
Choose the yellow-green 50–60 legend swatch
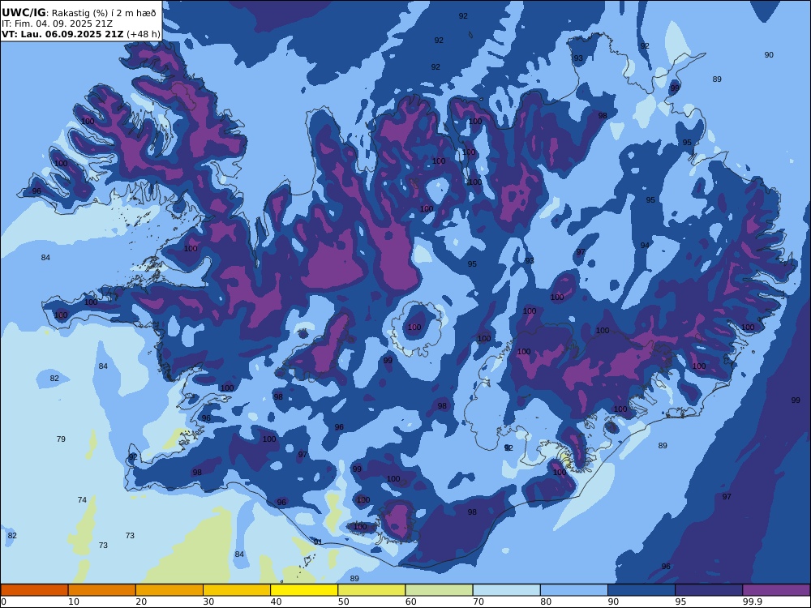coord(371,590)
